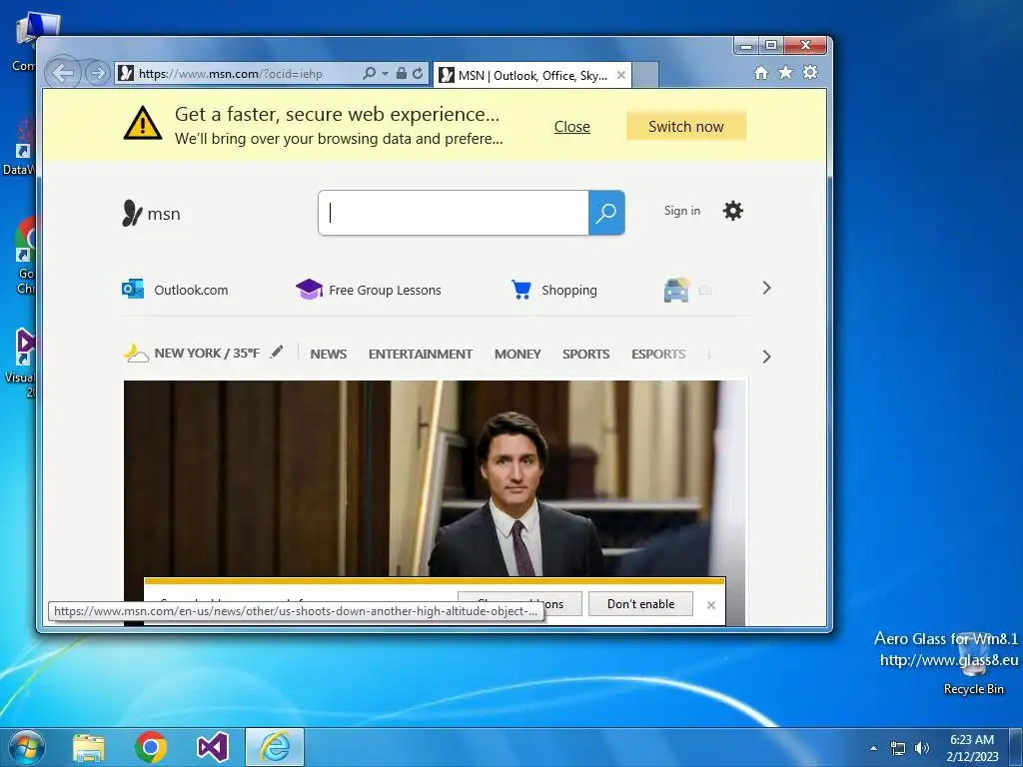Open Visual Studio from the taskbar
This screenshot has width=1023, height=767.
pos(213,747)
